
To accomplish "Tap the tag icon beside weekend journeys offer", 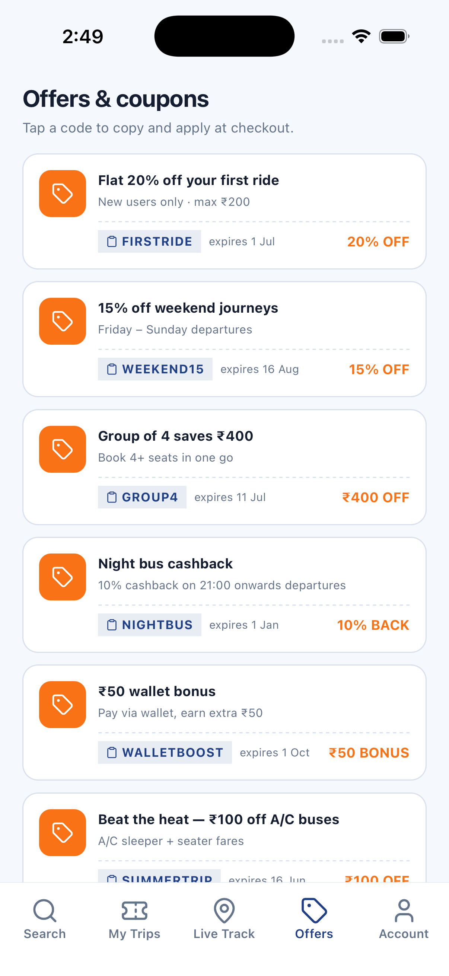I will tap(63, 321).
